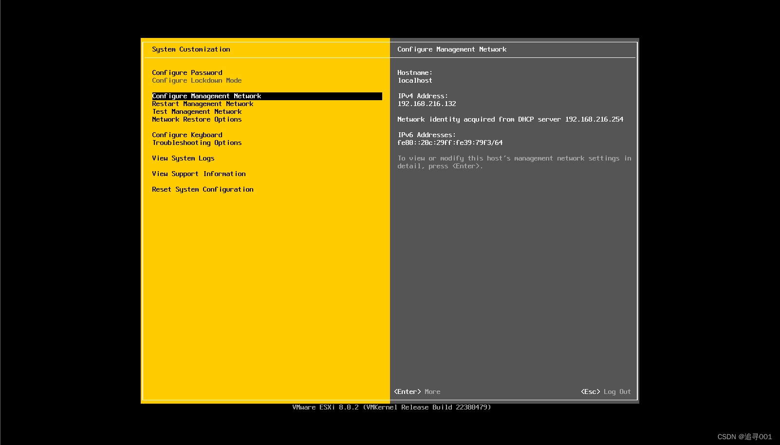The image size is (780, 445).
Task: Click the localhost hostname value
Action: [415, 81]
